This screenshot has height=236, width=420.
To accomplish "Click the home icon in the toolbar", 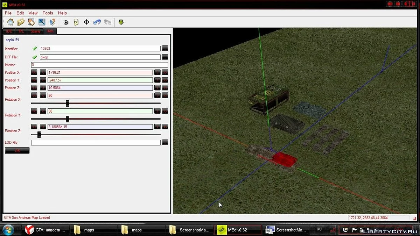I will point(10,22).
